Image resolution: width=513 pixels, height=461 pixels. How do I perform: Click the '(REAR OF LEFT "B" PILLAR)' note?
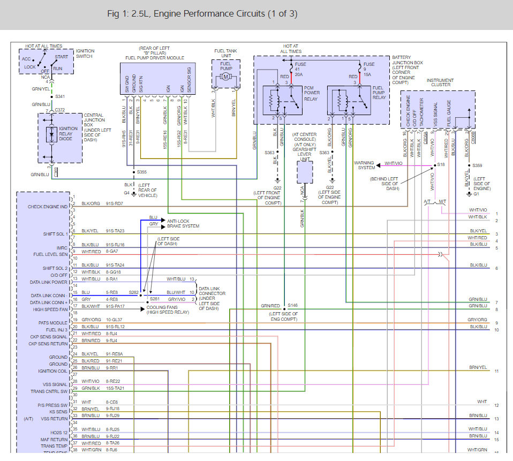154,51
